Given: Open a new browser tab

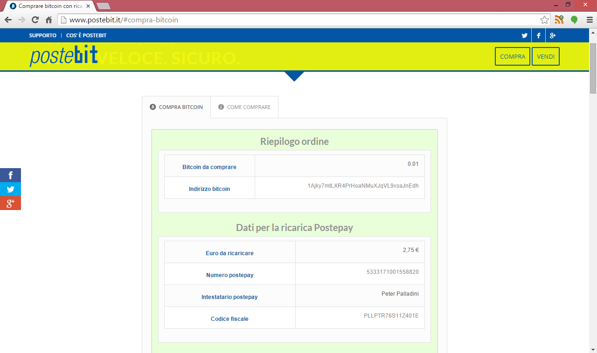Looking at the screenshot, I should pos(103,6).
